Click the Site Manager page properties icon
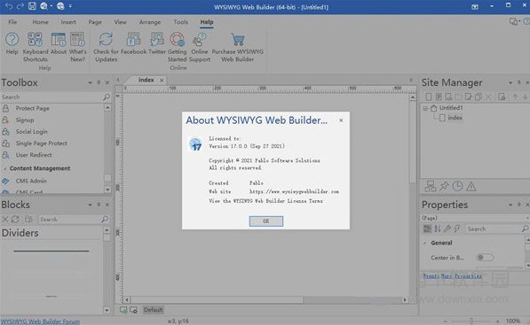Viewport: 530px width, 325px height. (x=502, y=97)
